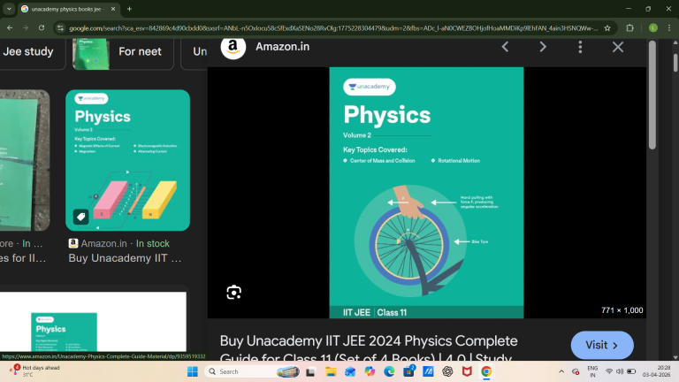Select the For neet filter chip
Viewport: 679px width, 382px height.
pos(123,54)
